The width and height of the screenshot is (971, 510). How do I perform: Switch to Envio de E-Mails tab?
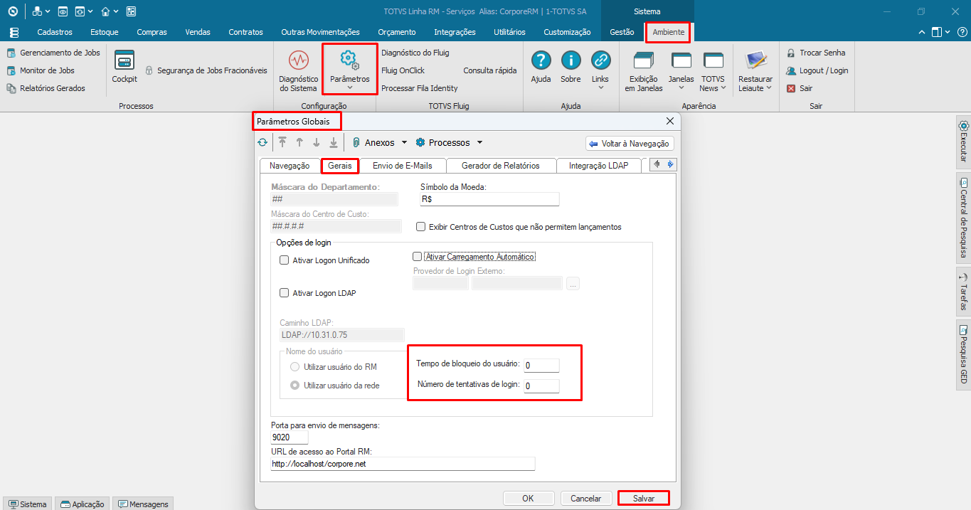[x=403, y=165]
